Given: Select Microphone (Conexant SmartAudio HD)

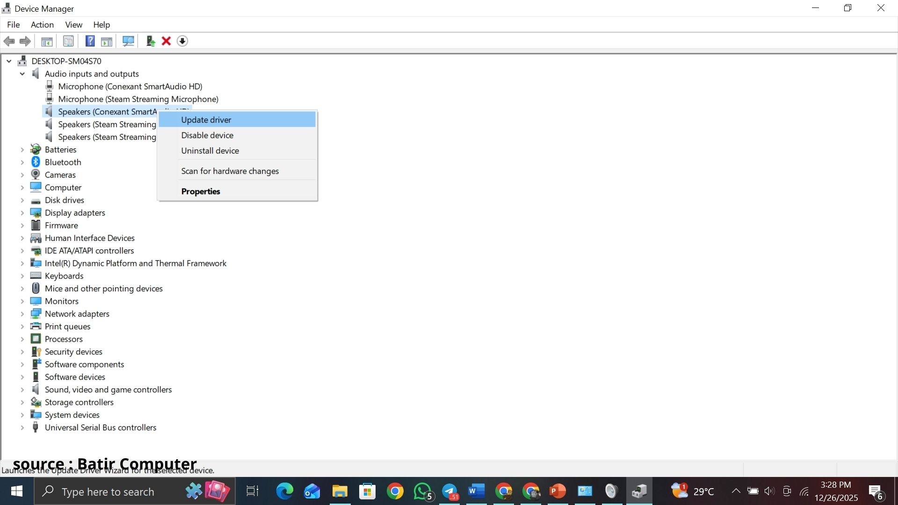Looking at the screenshot, I should [x=130, y=87].
